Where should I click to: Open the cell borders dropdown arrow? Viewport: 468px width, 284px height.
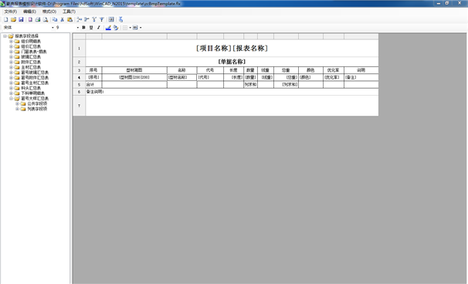tap(131, 28)
